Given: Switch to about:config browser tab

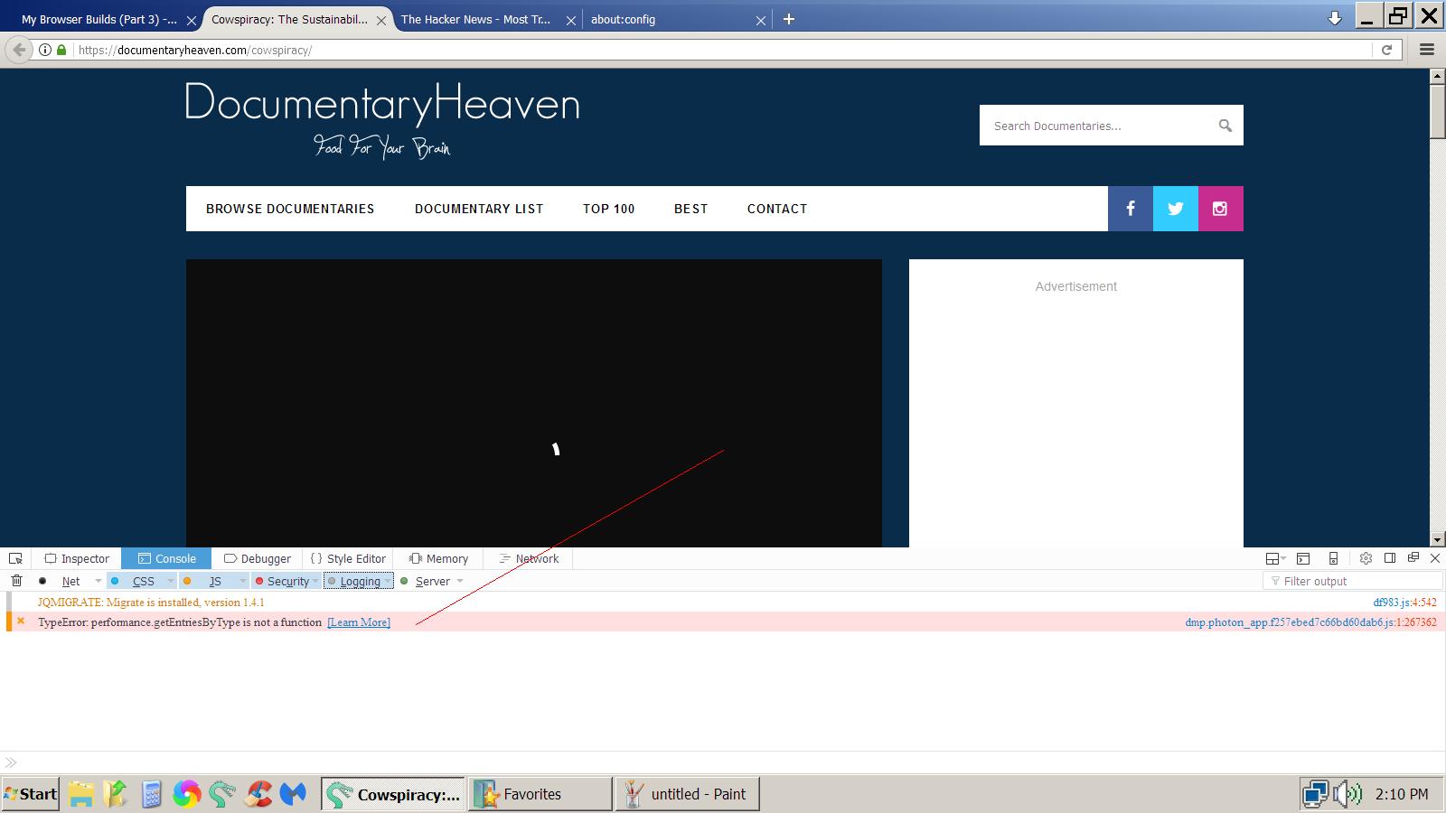Looking at the screenshot, I should pos(678,19).
